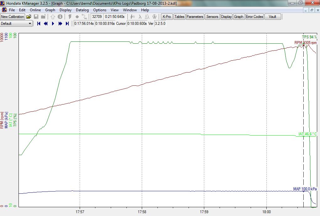Screen dimensions: 320x216
Task: Jump to end of datalog playback
Action: (67, 24)
